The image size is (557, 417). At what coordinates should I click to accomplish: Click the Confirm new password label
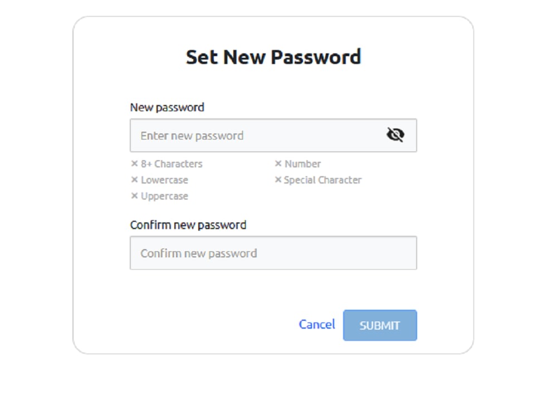tap(188, 225)
